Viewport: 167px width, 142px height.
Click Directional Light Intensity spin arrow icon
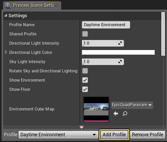click(x=120, y=43)
